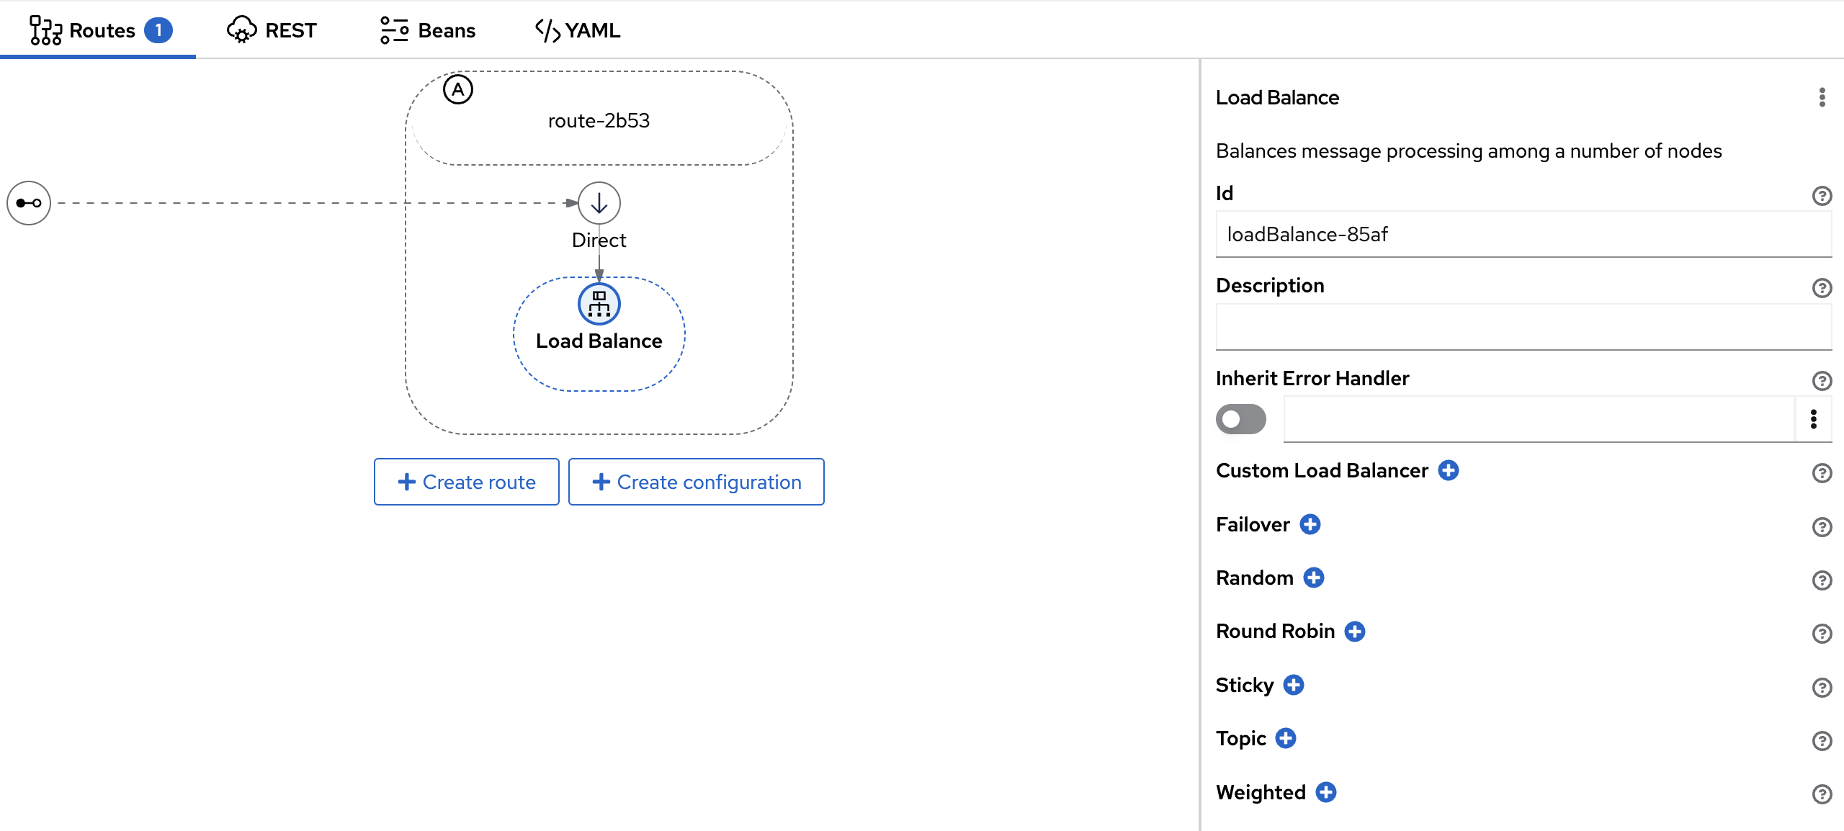Toggle the Inherit Error Handler switch
The height and width of the screenshot is (831, 1844).
(x=1240, y=419)
